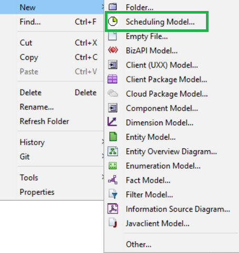Select Refresh Folder from context menu

(x=45, y=122)
